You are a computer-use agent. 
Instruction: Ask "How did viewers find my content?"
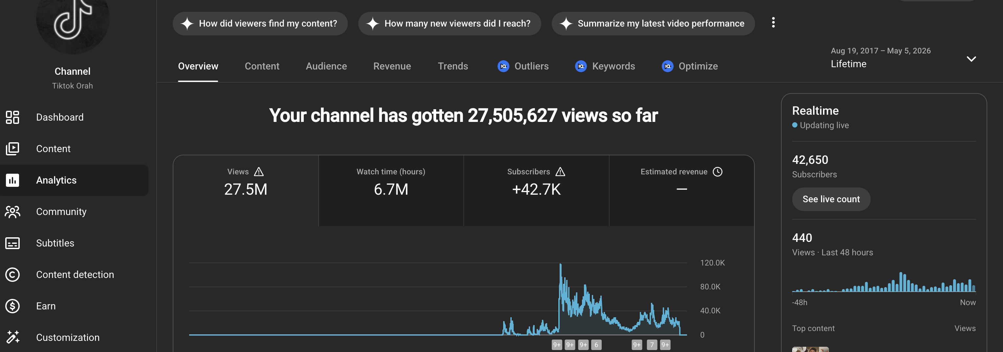[x=260, y=23]
